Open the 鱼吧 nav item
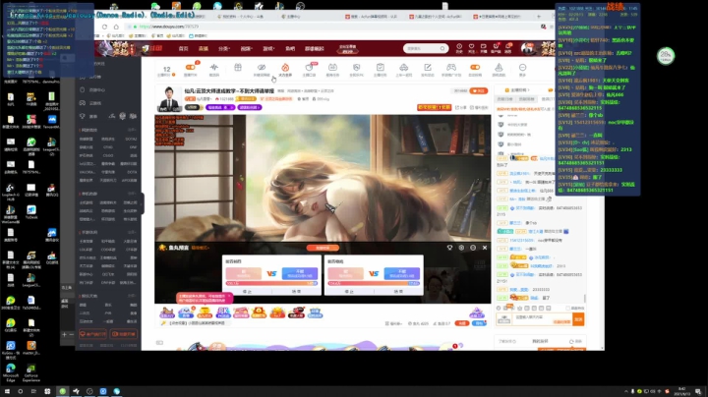 [290, 49]
